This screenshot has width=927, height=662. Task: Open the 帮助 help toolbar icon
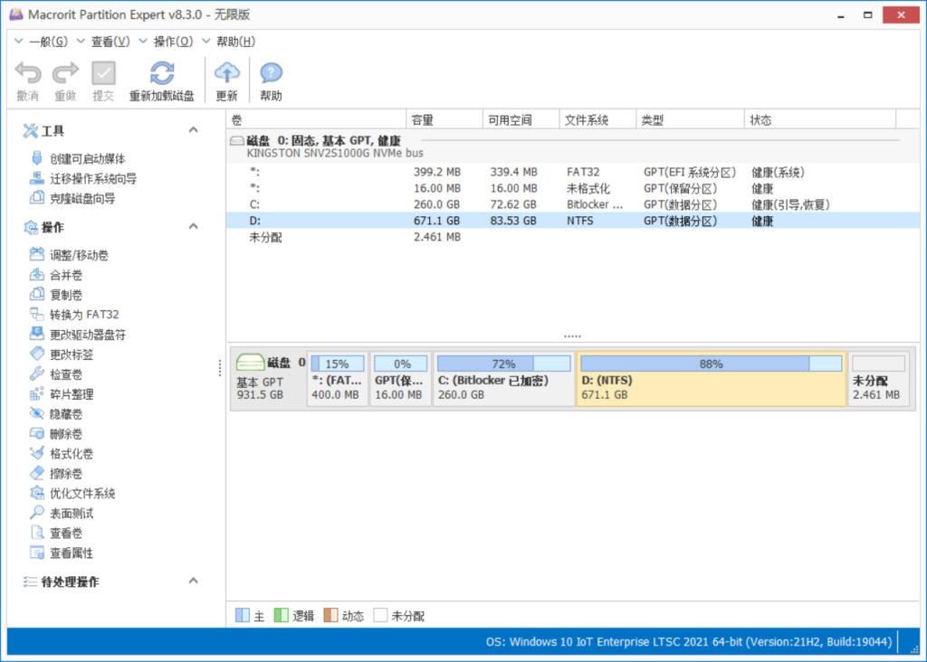coord(271,73)
